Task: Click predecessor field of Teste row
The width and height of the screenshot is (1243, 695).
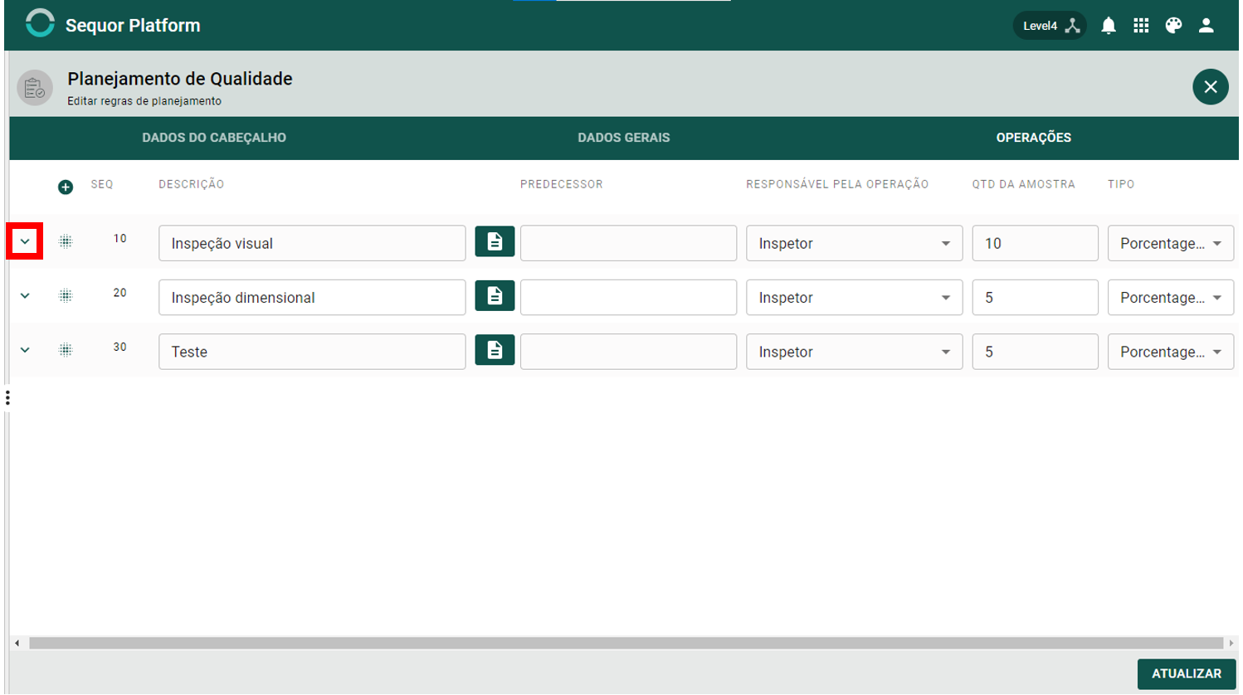Action: [x=628, y=352]
